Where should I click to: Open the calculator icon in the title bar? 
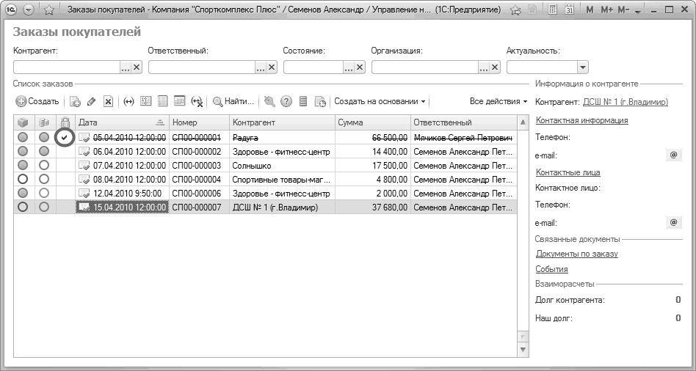click(x=553, y=10)
